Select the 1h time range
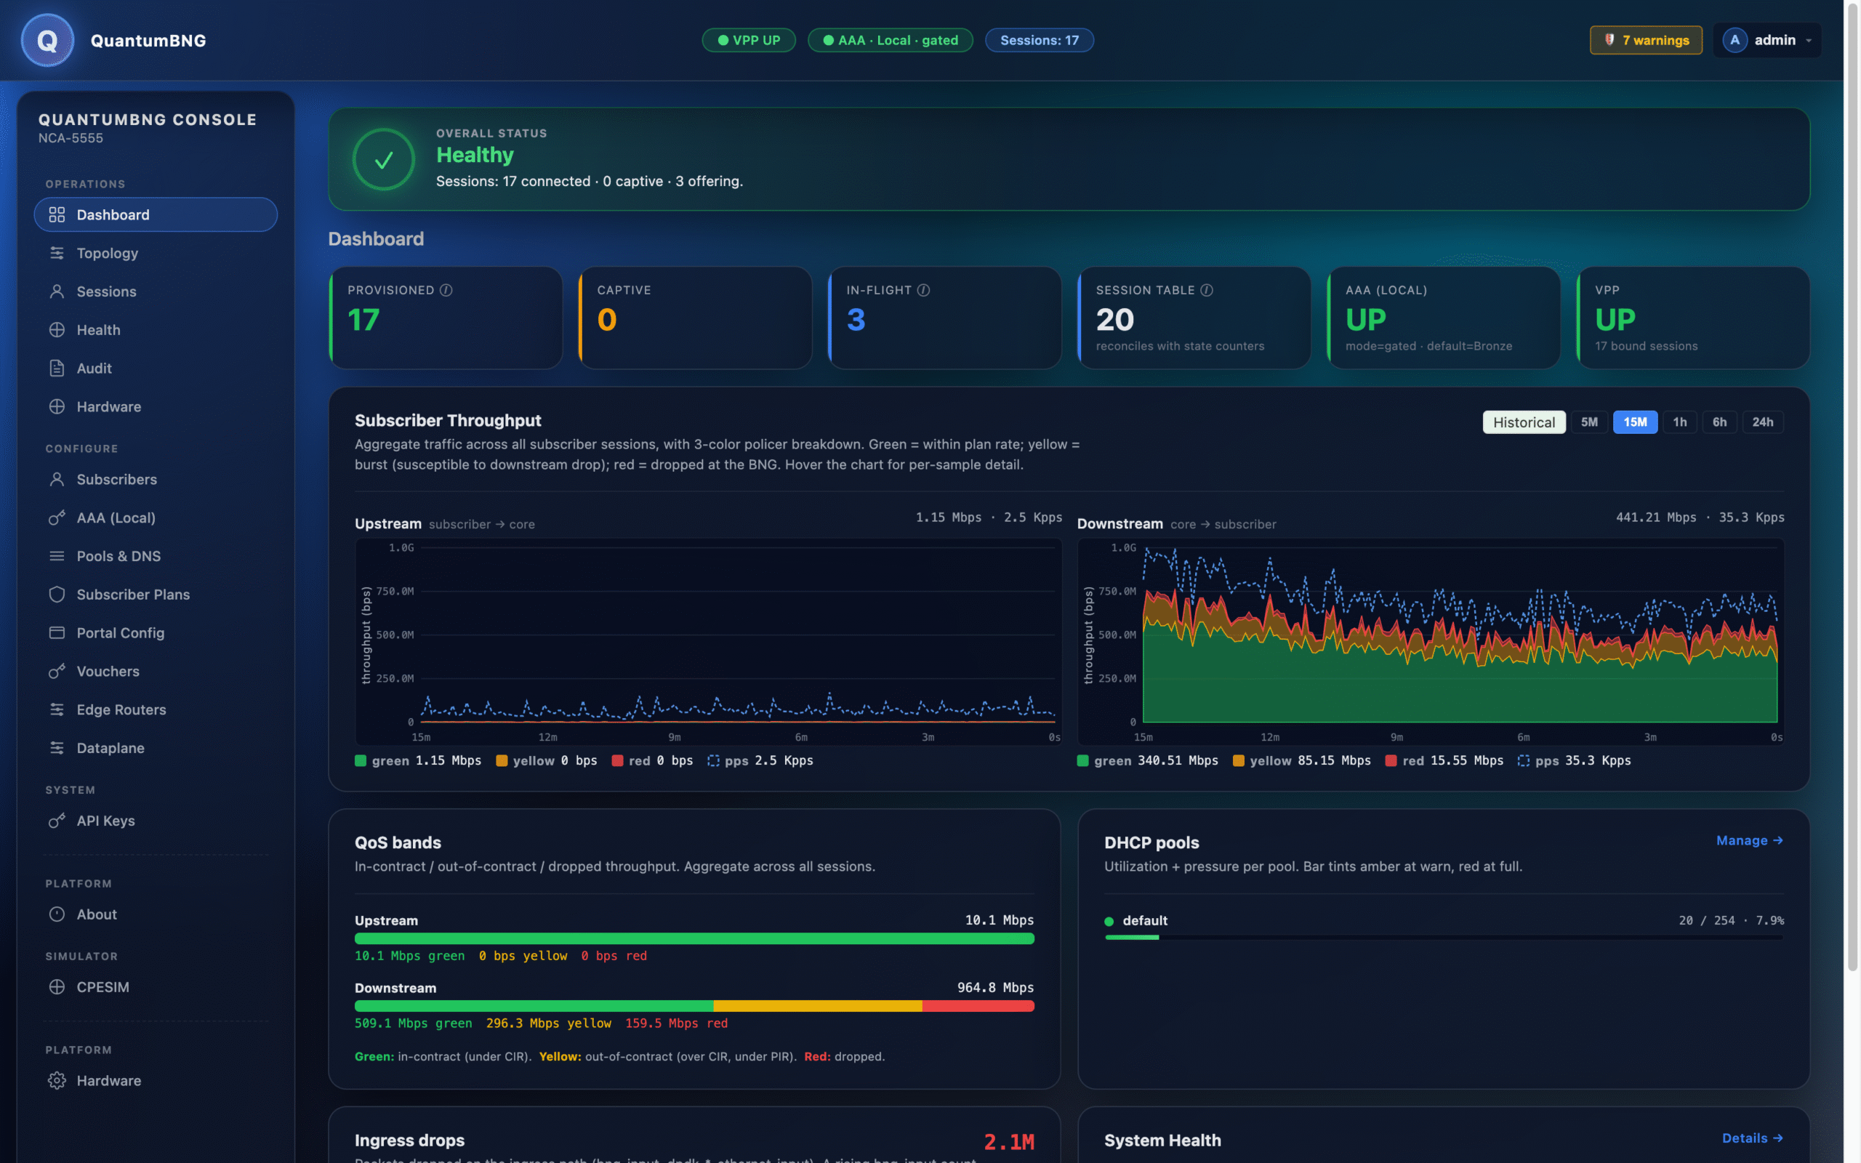 1679,422
